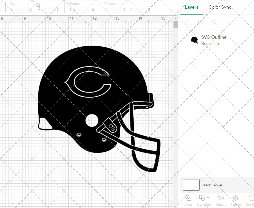254x208 pixels.
Task: Click the Blank Canvas white color swatch
Action: click(x=191, y=185)
